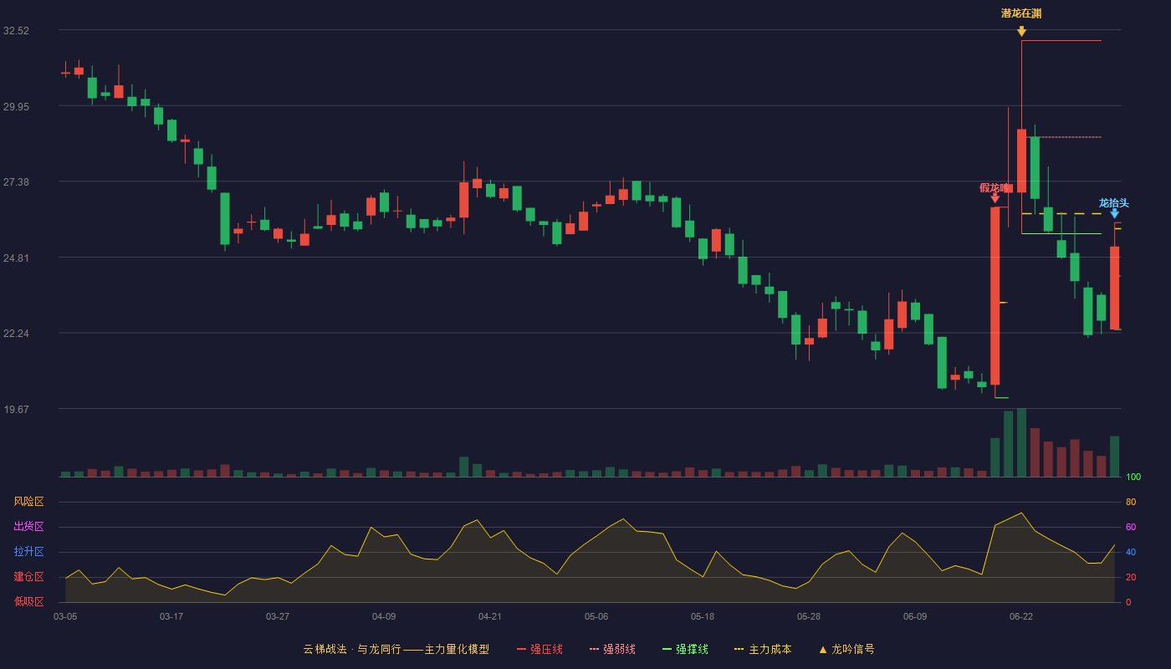This screenshot has width=1171, height=669.
Task: Click the 05-06 date label
Action: click(x=596, y=616)
